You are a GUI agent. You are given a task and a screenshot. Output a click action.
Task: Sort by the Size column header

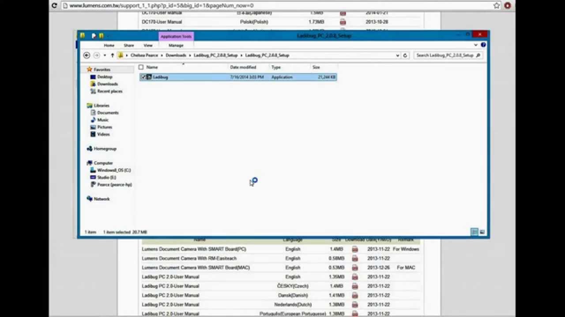click(316, 67)
